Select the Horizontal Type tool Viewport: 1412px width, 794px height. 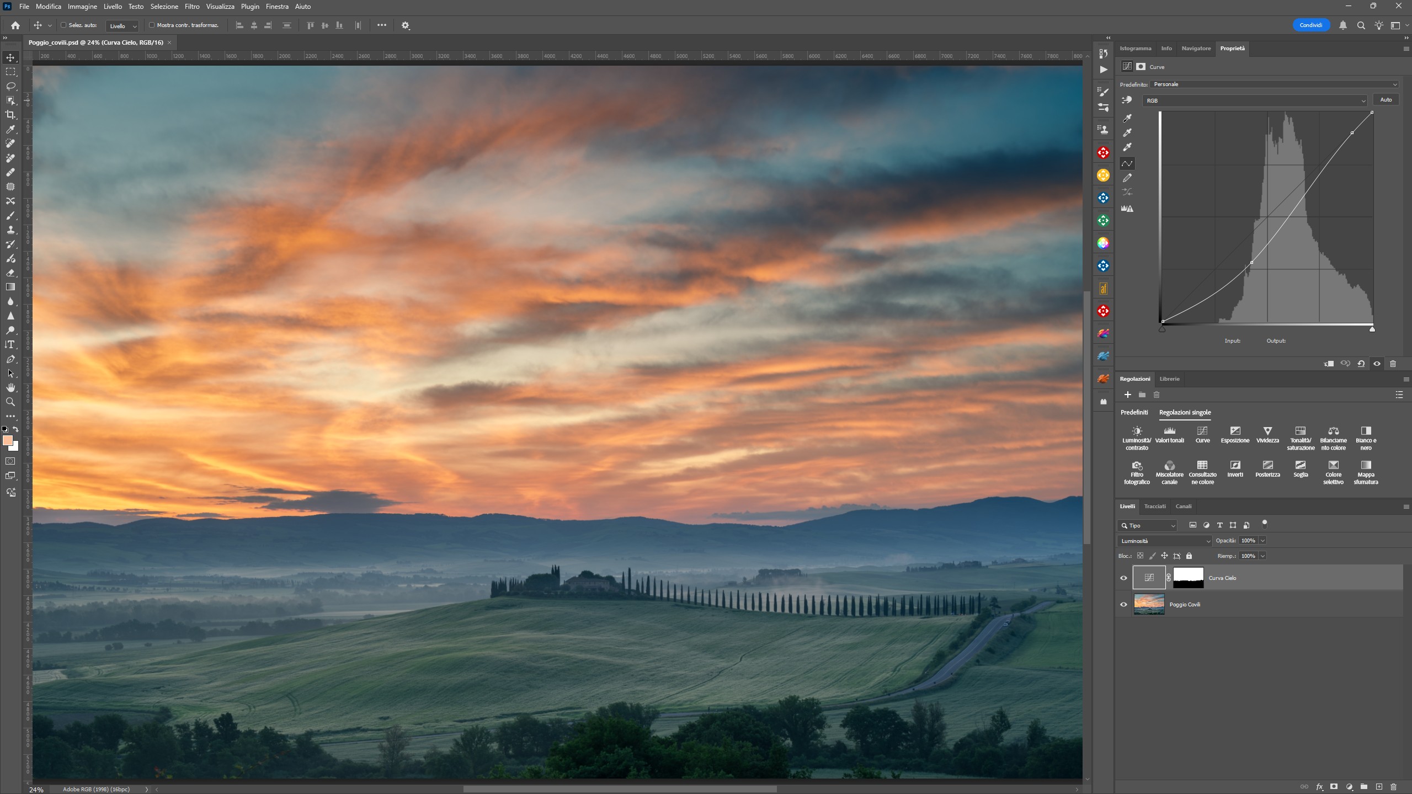click(x=10, y=344)
